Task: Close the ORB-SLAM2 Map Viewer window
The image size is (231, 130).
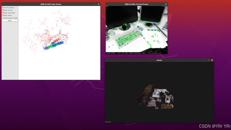Action: (99, 4)
